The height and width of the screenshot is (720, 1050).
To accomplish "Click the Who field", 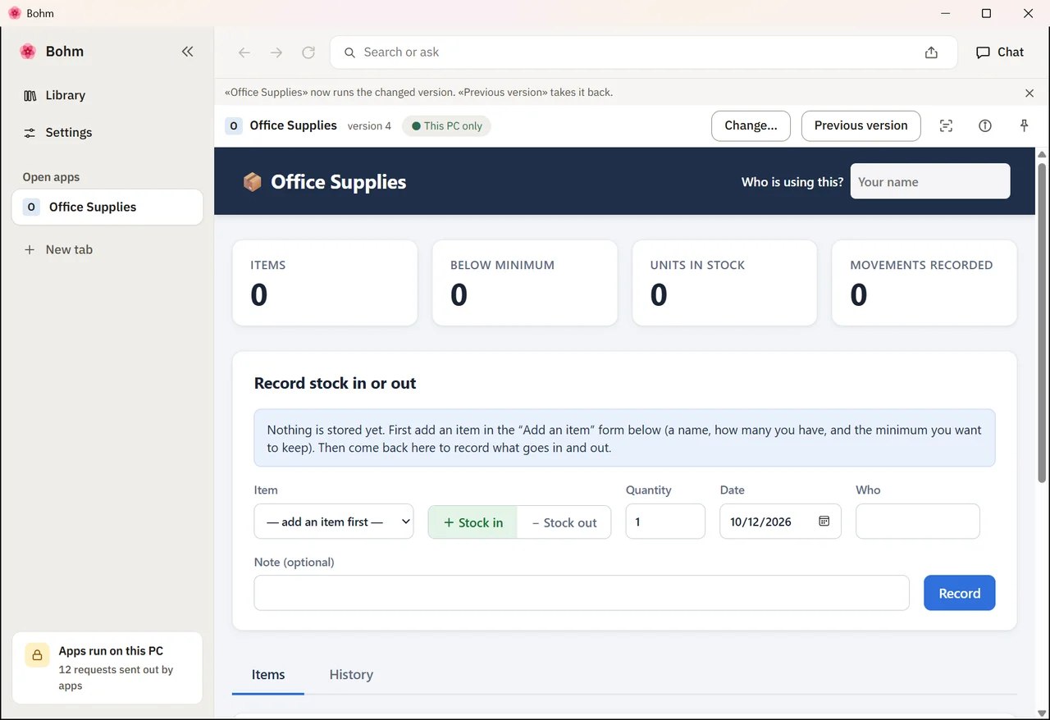I will click(x=917, y=522).
